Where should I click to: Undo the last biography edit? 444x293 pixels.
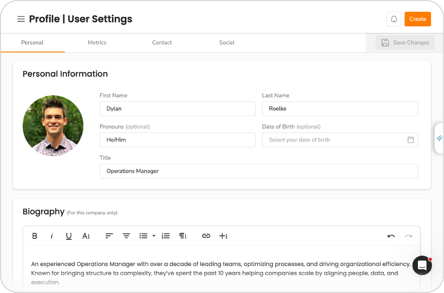391,236
